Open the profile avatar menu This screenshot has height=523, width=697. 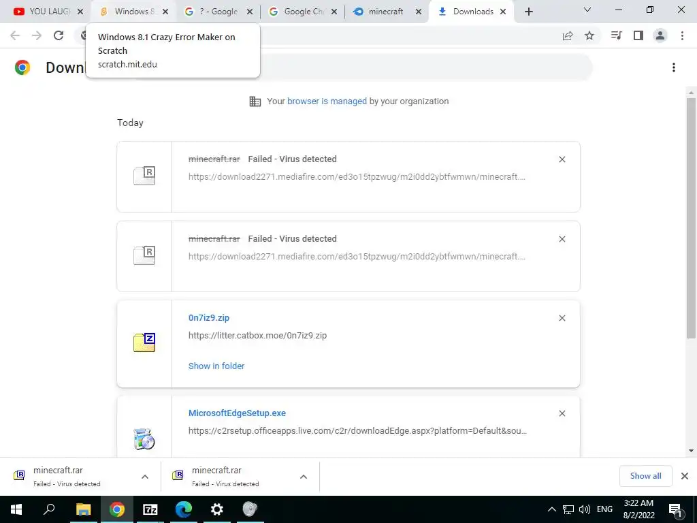point(660,35)
